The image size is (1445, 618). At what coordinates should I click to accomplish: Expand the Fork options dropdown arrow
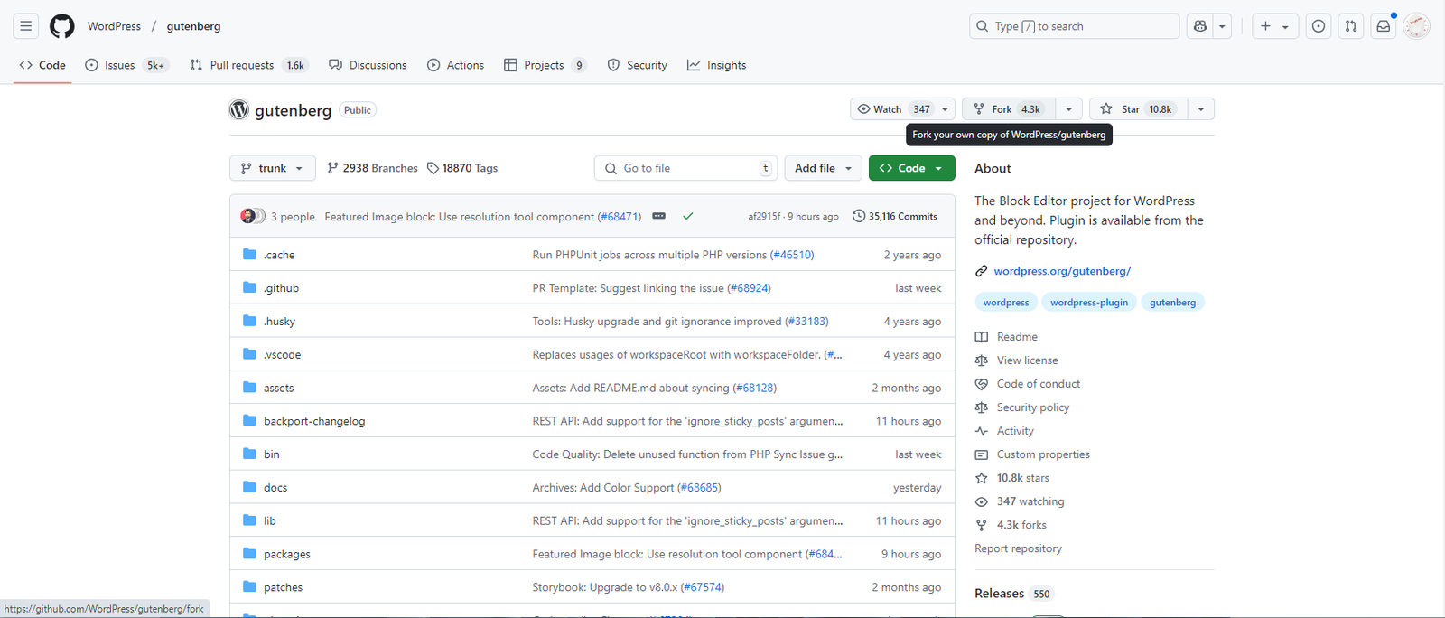tap(1068, 109)
